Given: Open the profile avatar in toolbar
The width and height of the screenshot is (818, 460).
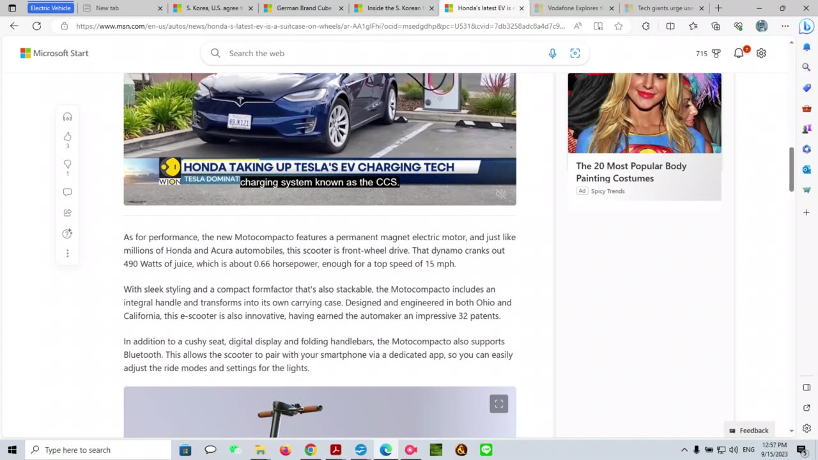Looking at the screenshot, I should tap(761, 26).
